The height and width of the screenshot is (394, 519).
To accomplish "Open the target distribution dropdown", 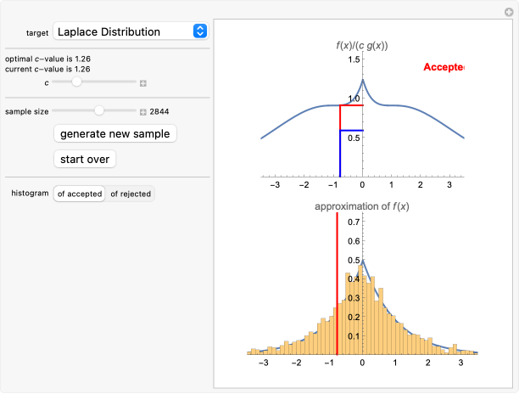I will click(x=130, y=31).
